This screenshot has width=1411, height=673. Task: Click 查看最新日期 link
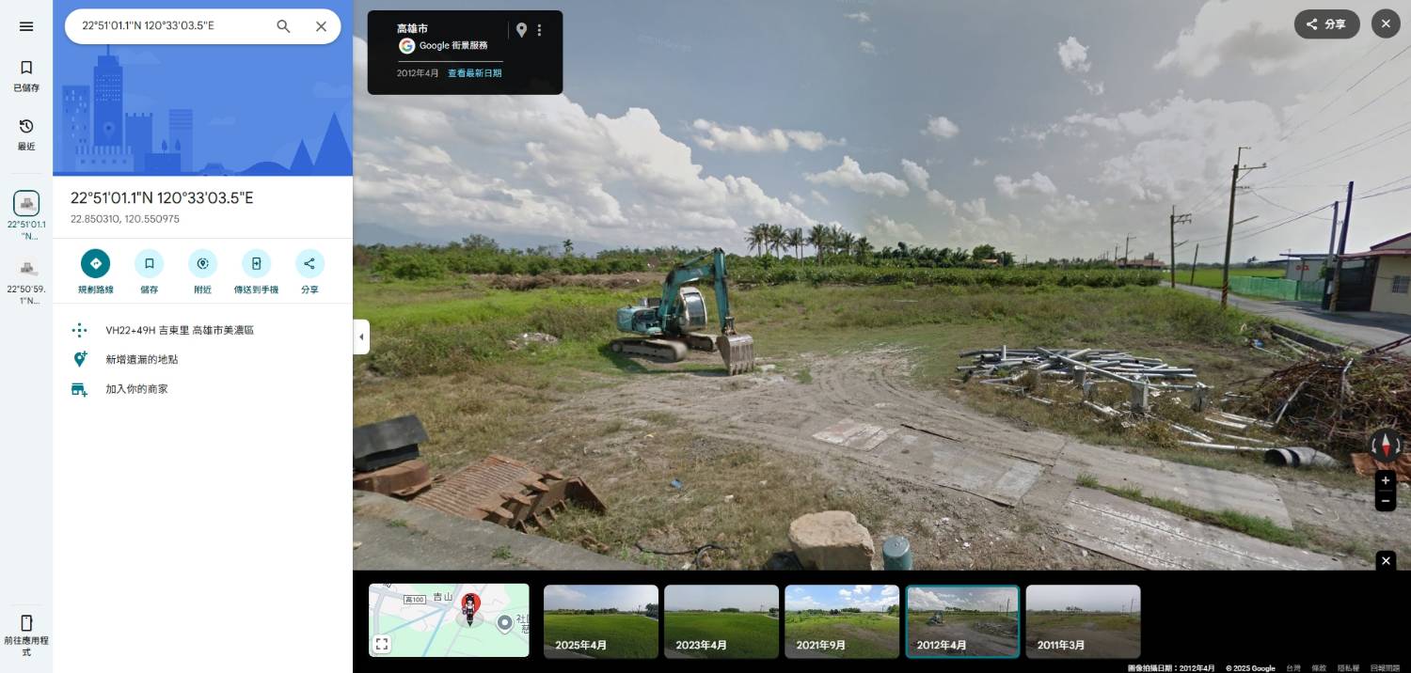coord(474,73)
